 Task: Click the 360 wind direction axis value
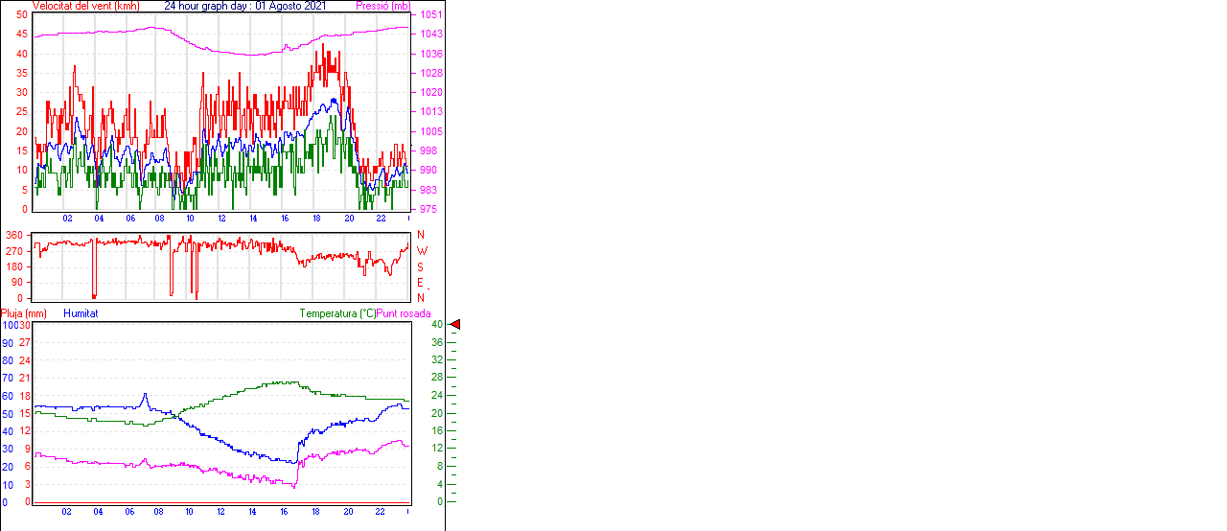tap(14, 235)
